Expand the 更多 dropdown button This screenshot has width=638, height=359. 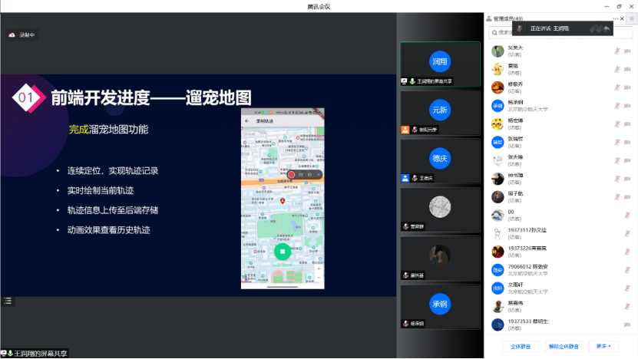click(x=603, y=346)
